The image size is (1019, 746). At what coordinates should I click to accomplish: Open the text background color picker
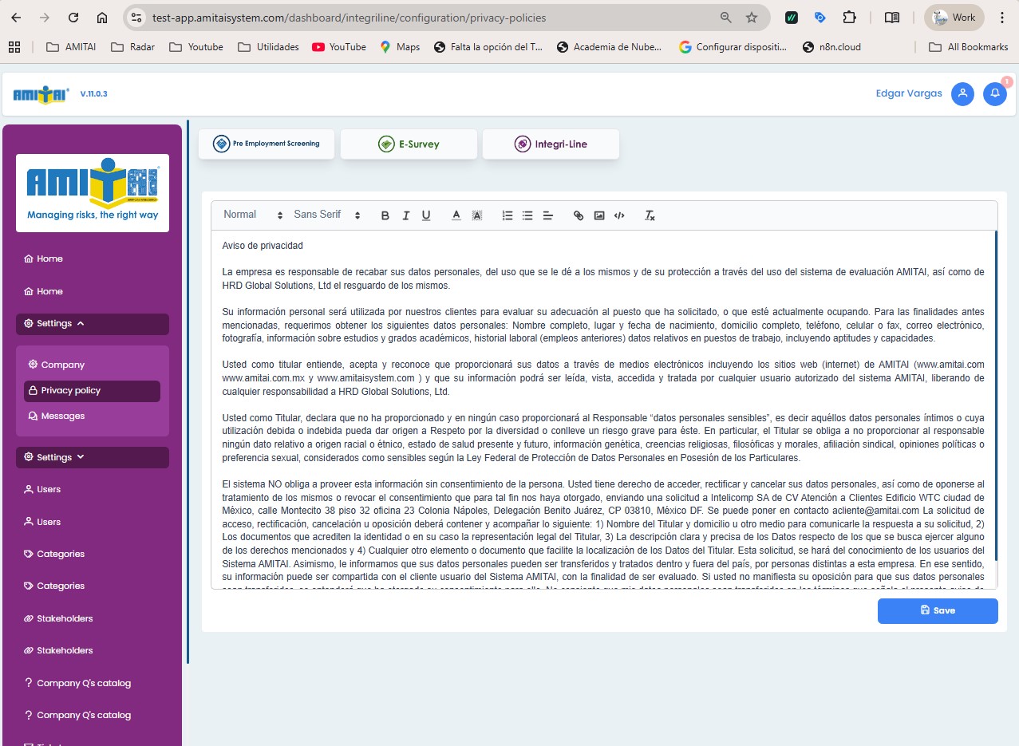click(x=477, y=215)
